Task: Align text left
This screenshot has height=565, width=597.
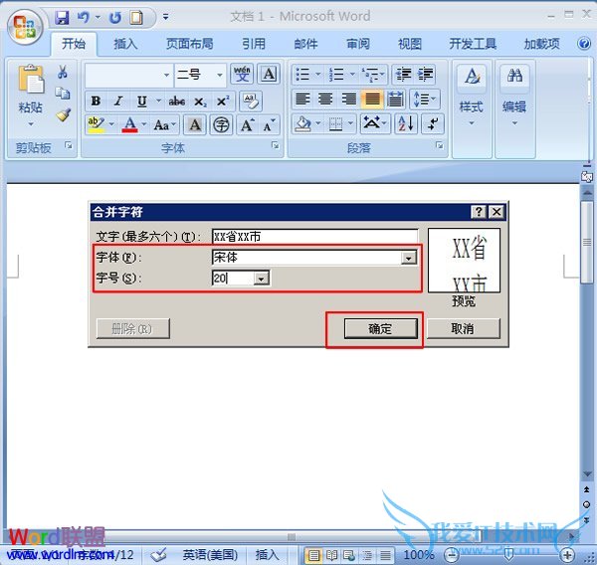Action: 302,99
